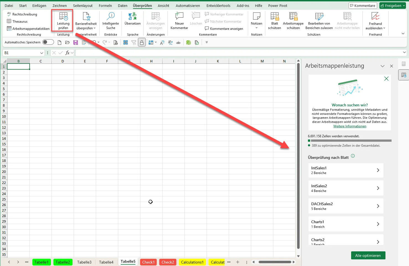409x266 pixels.
Task: Click inside the formula bar input
Action: (238, 53)
